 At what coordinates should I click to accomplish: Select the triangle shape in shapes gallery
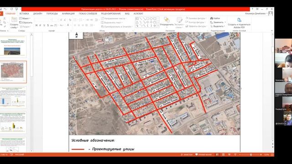pos(137,22)
